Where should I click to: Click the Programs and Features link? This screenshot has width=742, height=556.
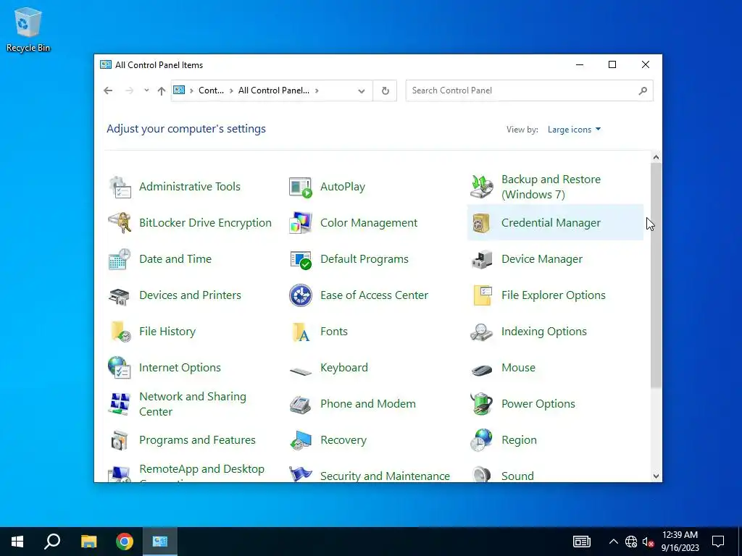pos(197,440)
